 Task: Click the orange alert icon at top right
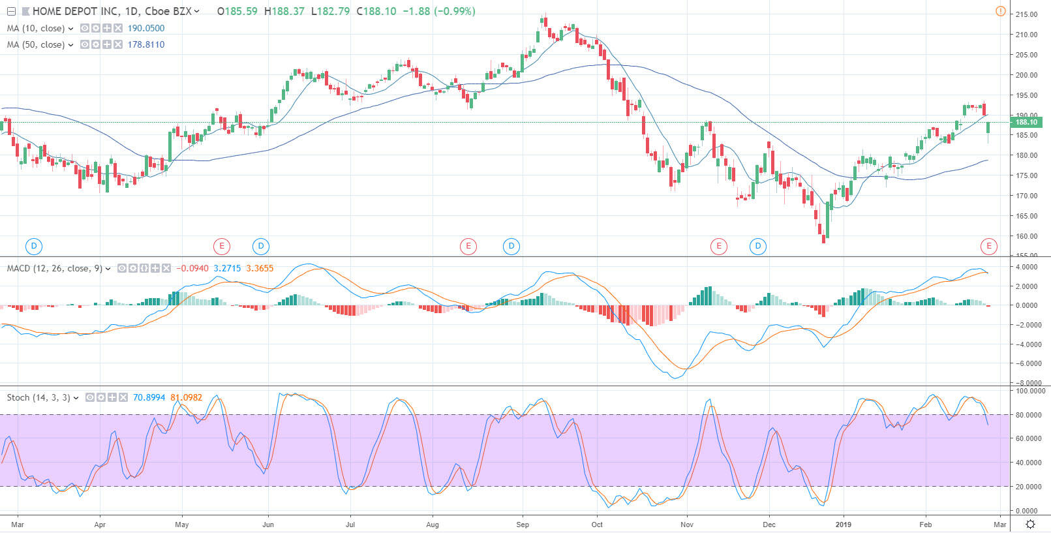1000,11
